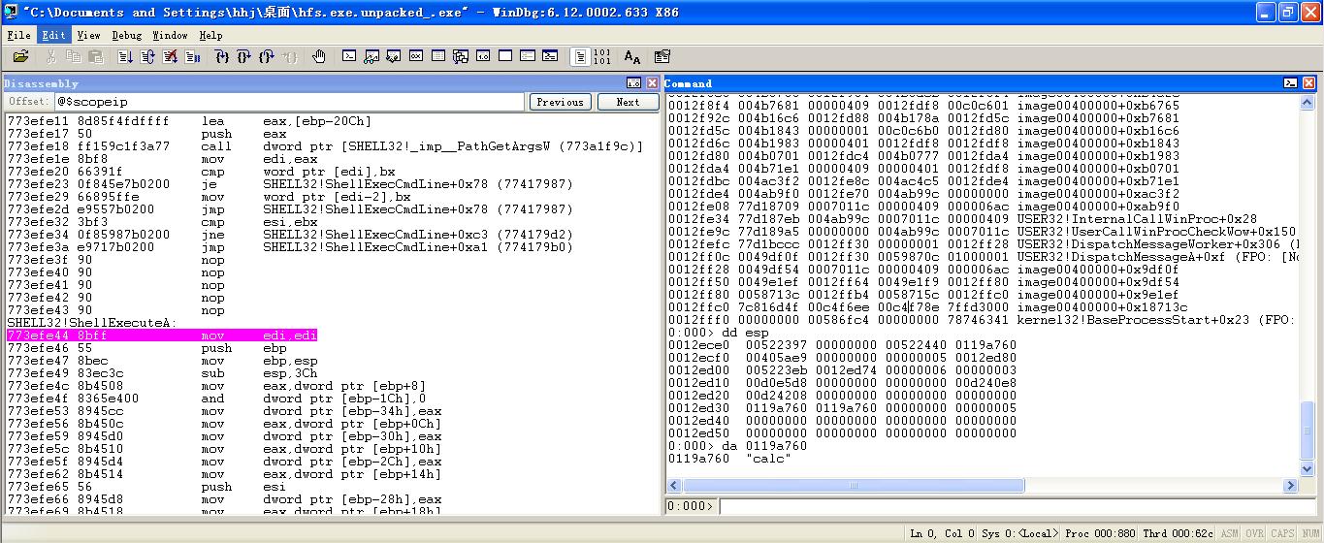Click the Offset input field
The height and width of the screenshot is (543, 1324).
tap(288, 102)
